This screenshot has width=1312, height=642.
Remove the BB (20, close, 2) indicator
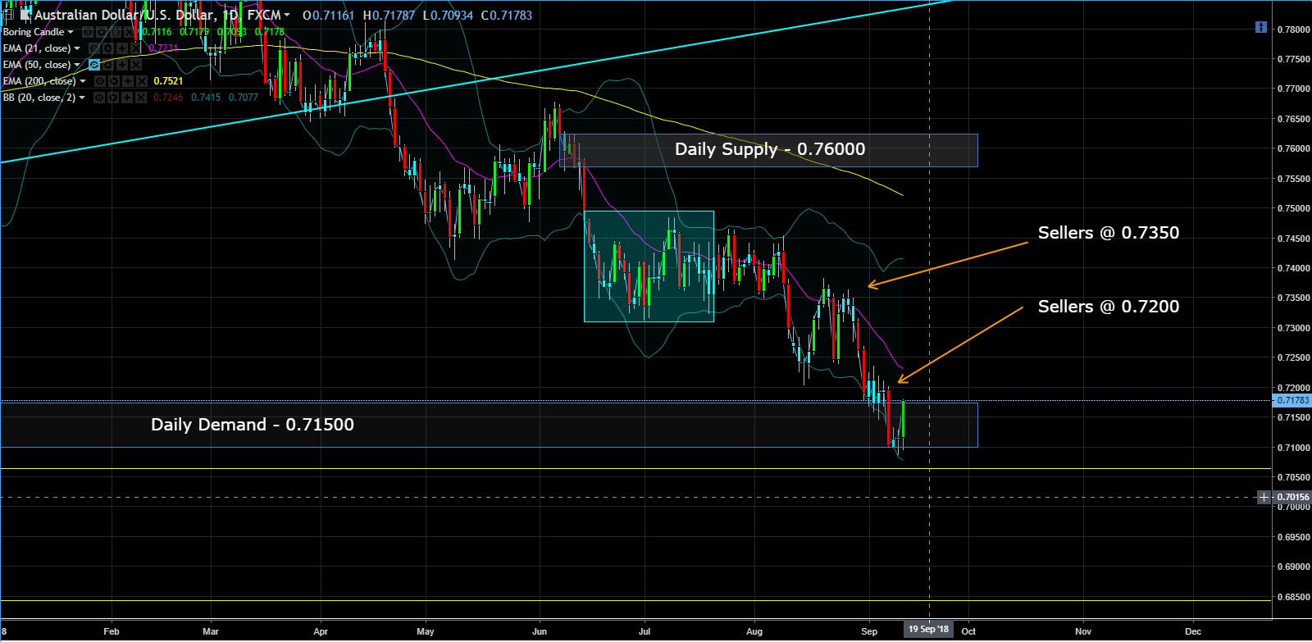click(x=141, y=98)
